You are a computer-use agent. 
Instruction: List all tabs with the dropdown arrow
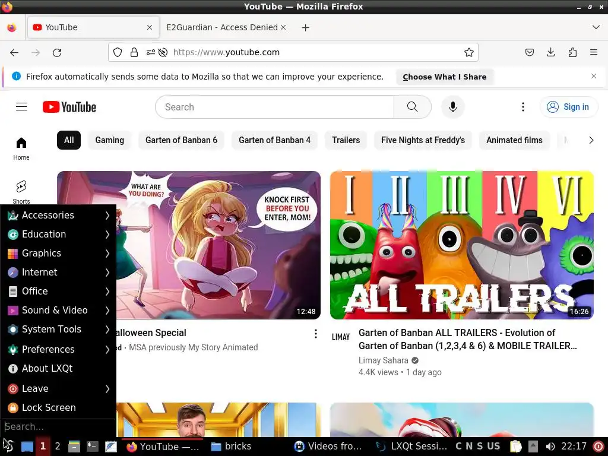[x=596, y=27]
